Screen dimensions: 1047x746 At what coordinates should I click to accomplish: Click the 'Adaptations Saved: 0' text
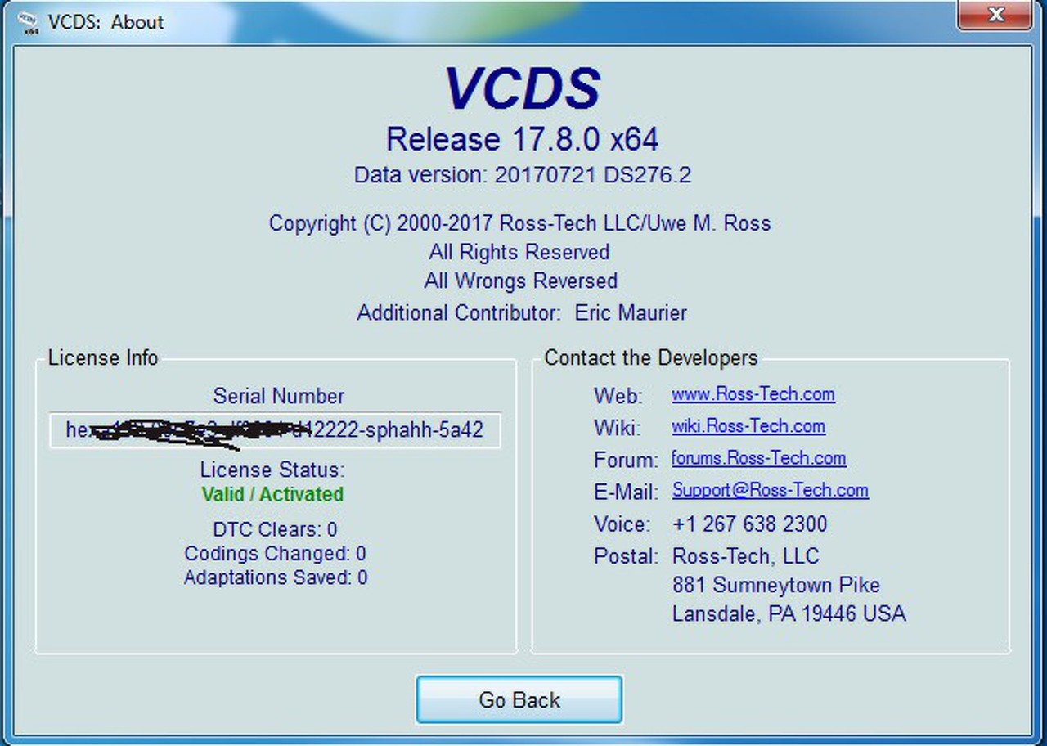coord(275,577)
